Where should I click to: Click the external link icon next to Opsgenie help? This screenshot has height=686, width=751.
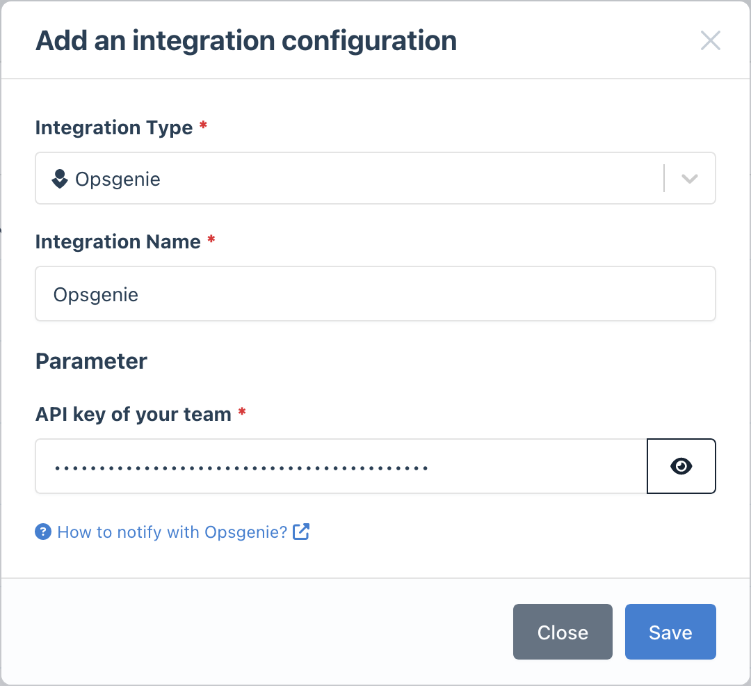point(301,531)
